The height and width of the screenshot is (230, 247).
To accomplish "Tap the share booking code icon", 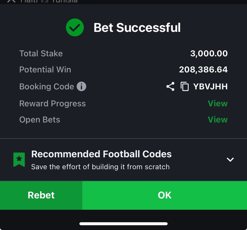I will click(x=170, y=87).
